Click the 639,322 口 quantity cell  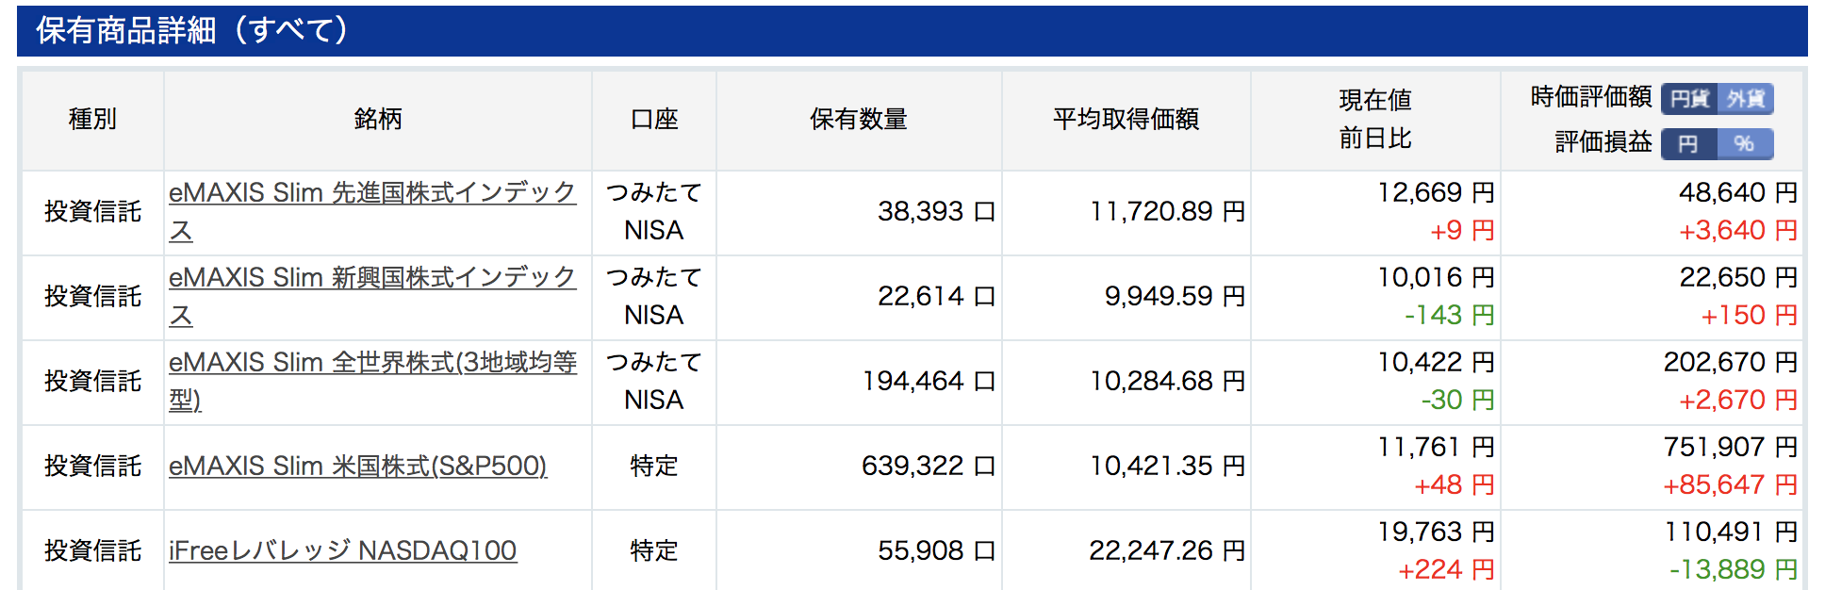point(928,466)
